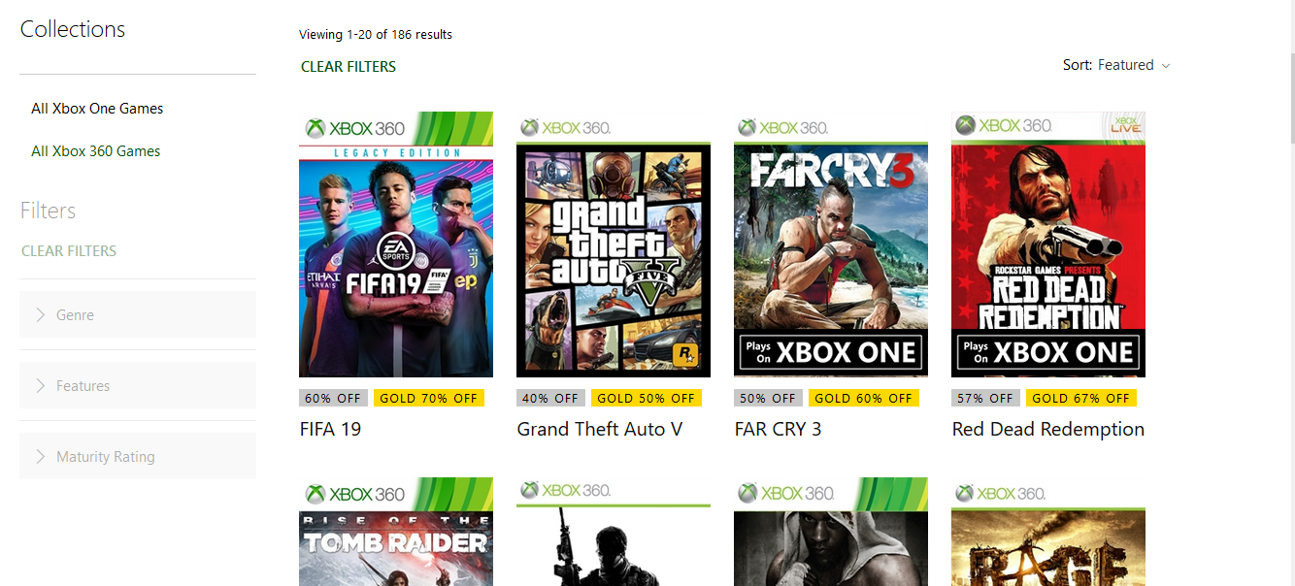Click the GOLD 70% OFF badge for FIFA 19

tap(429, 398)
